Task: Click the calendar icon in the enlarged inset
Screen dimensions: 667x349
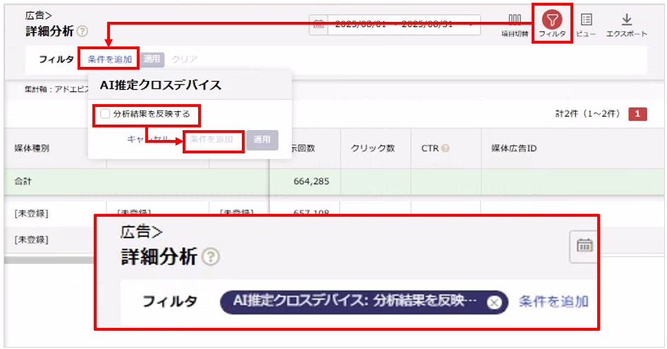Action: [585, 246]
